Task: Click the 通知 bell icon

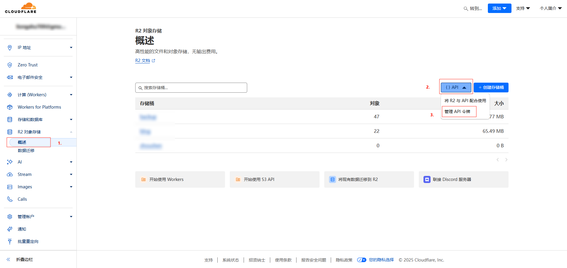Action: [x=10, y=229]
